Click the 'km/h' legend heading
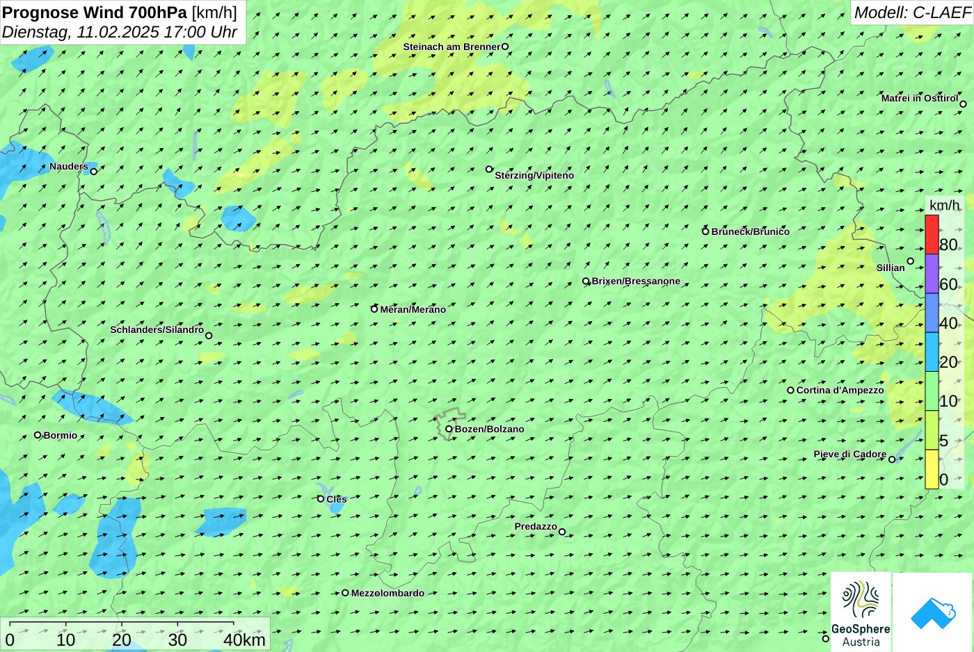Image resolution: width=974 pixels, height=652 pixels. point(944,205)
